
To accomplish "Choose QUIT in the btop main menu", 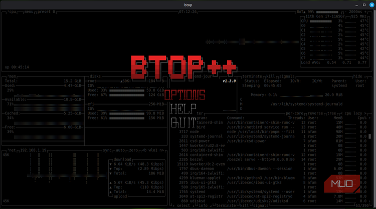I will pyautogui.click(x=183, y=123).
